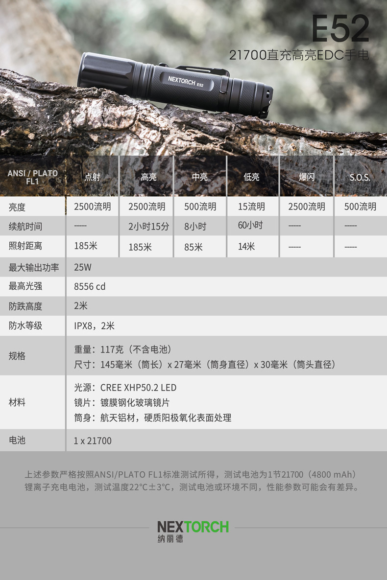The height and width of the screenshot is (580, 387).
Task: Click the '防跌高度' row label
Action: click(x=25, y=306)
